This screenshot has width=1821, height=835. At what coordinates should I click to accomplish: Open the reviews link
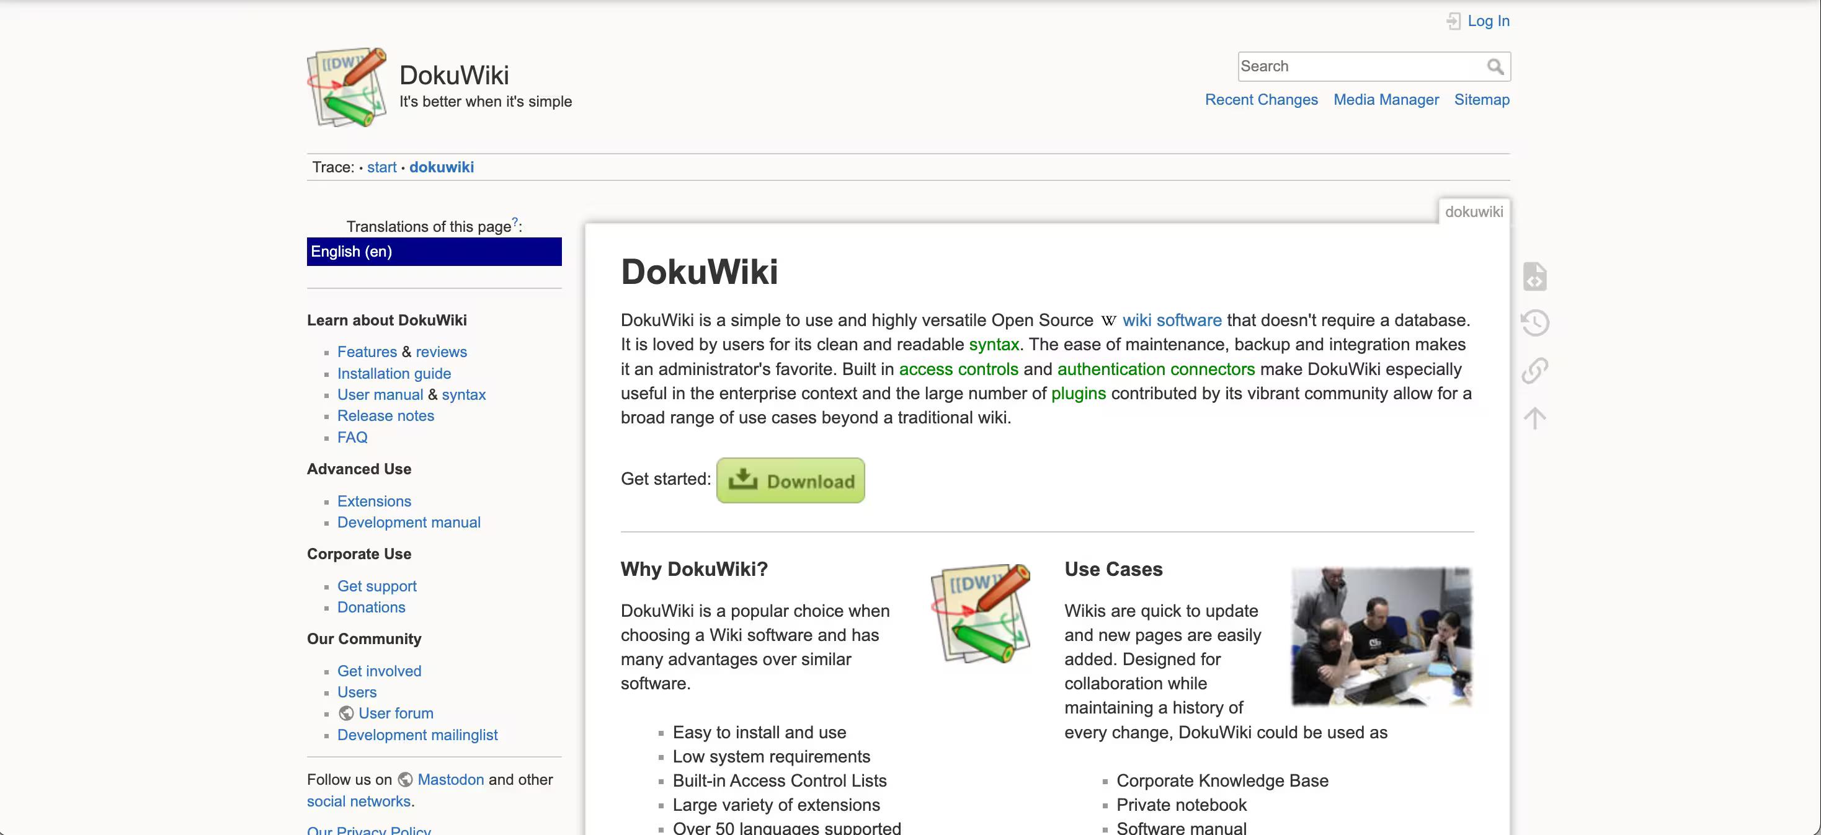click(x=441, y=352)
